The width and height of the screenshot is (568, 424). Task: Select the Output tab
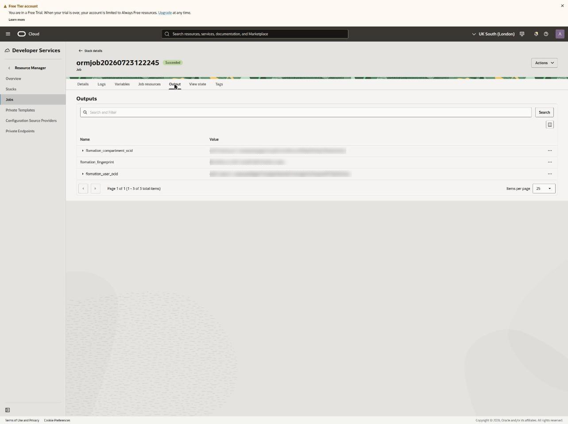coord(175,84)
